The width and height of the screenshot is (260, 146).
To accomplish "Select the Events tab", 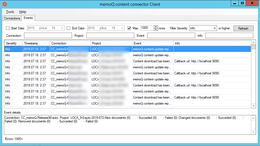I will coord(28,18).
